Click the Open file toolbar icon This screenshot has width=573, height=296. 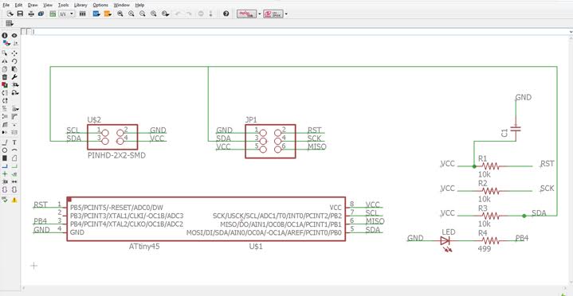10,14
